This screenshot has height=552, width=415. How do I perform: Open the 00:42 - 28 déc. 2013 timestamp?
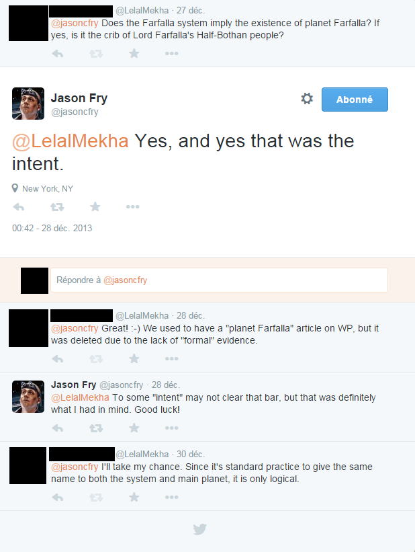pyautogui.click(x=52, y=228)
